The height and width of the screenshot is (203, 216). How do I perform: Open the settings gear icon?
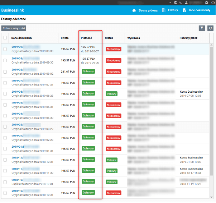coord(206,3)
